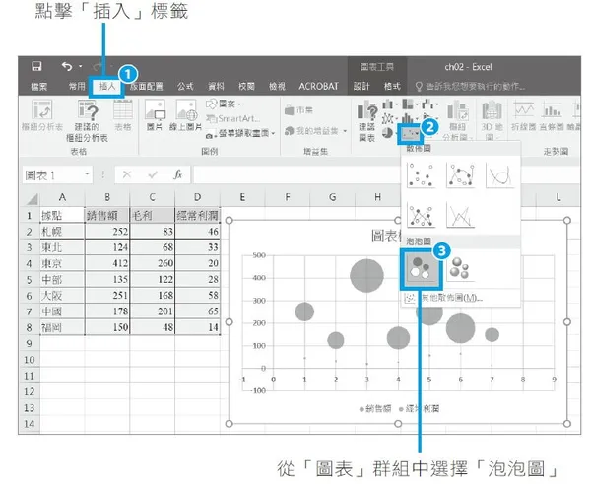
Task: Select column A header
Action: pos(62,197)
